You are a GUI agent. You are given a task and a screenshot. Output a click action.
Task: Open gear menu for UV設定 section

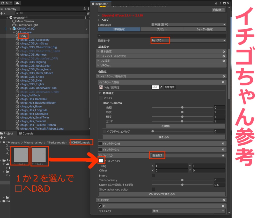(224, 61)
